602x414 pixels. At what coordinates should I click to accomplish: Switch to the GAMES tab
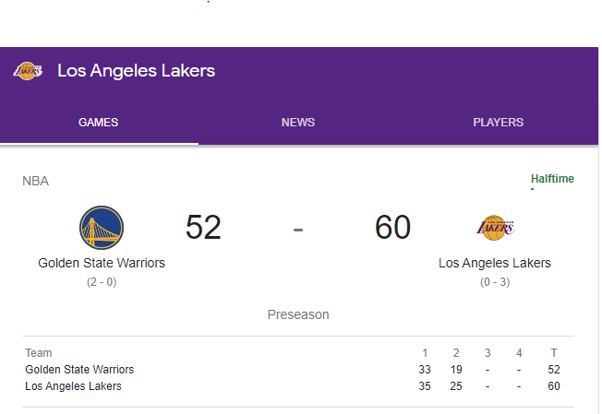tap(98, 123)
